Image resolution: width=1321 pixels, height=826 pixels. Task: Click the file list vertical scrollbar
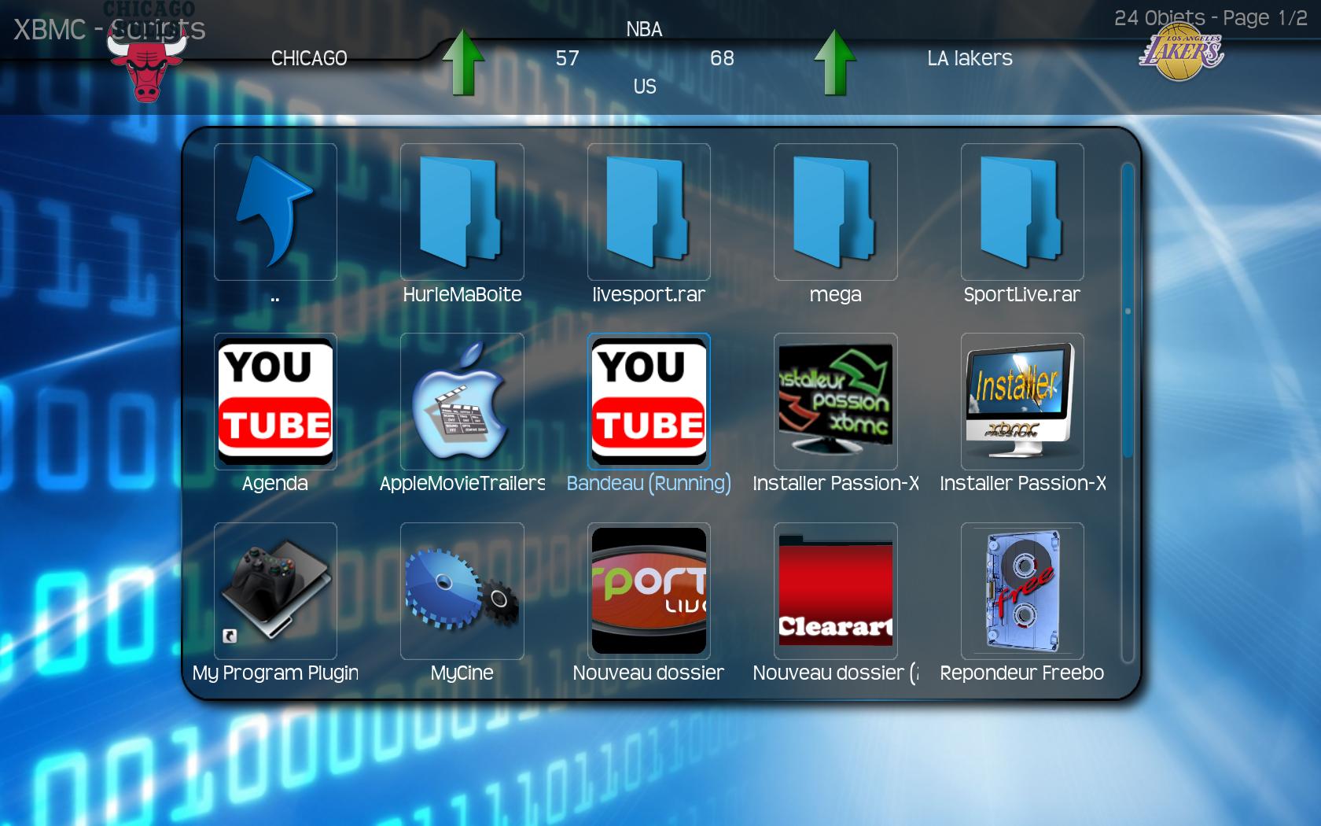click(x=1128, y=413)
